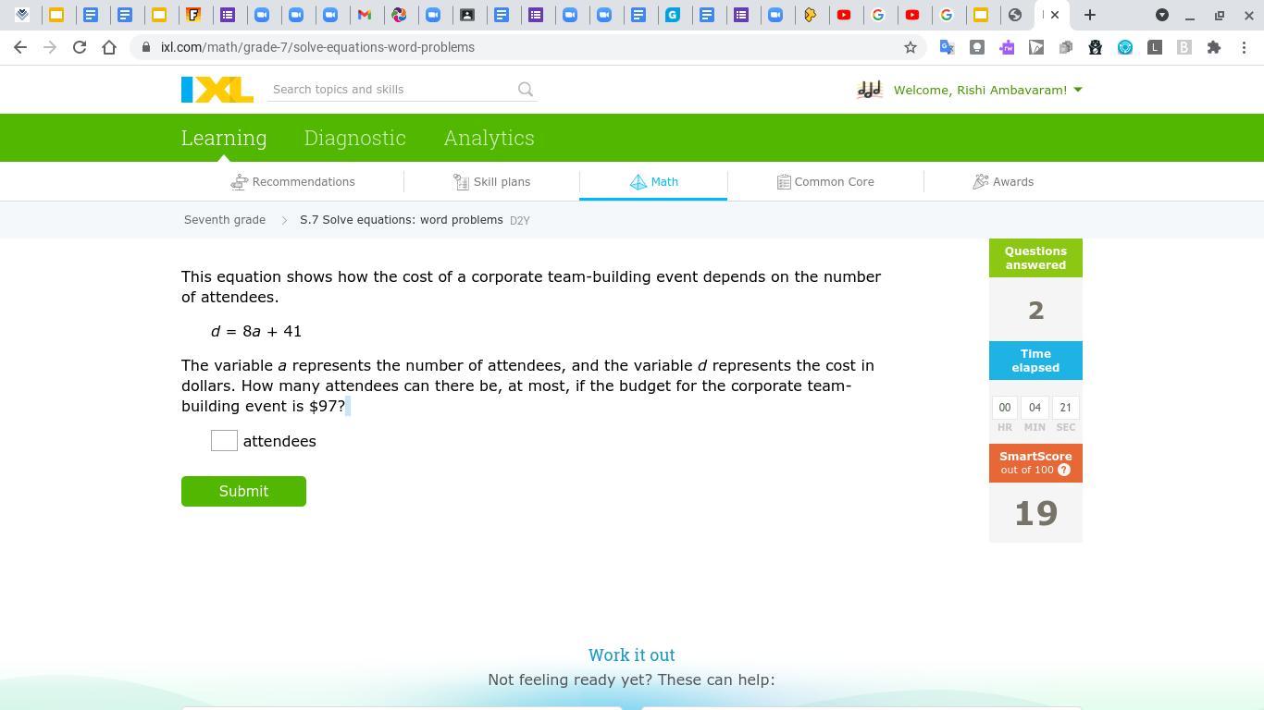Bookmark this page with the star icon

coord(911,47)
